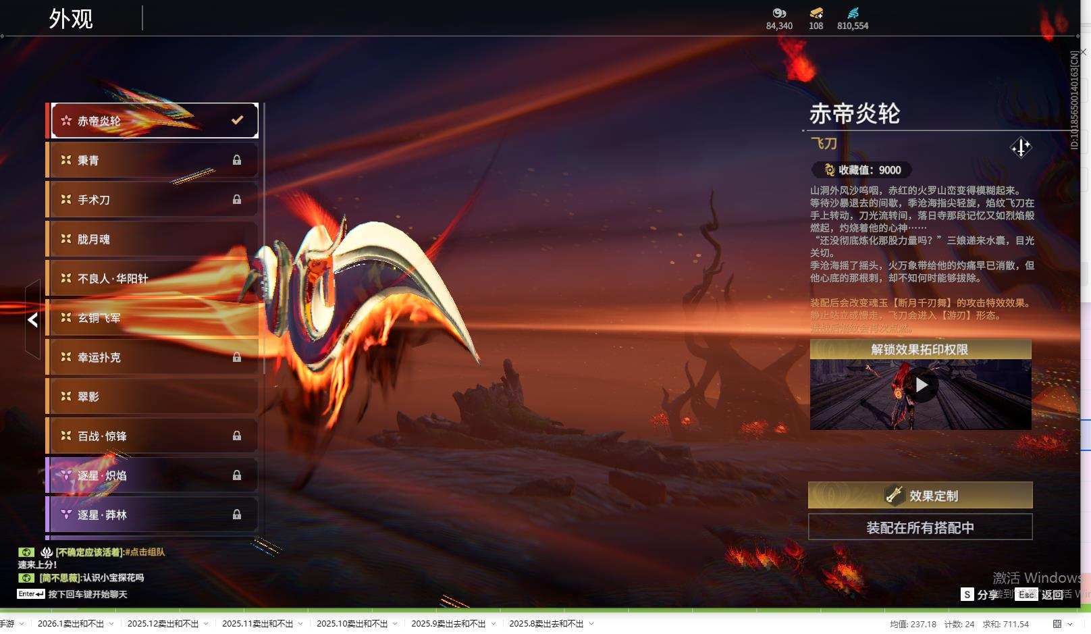Click the 装配在所有搭配中 button
1091x634 pixels.
click(x=920, y=527)
